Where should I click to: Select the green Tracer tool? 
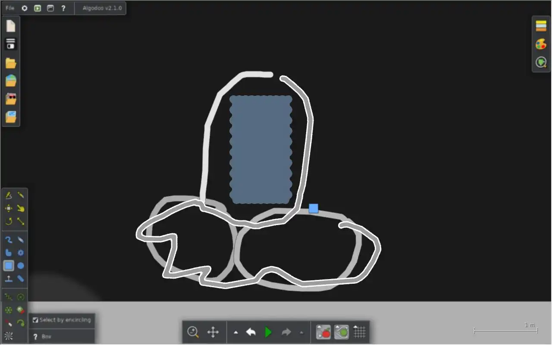(21, 323)
